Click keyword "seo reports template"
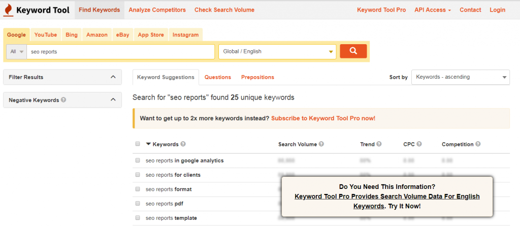Image resolution: width=520 pixels, height=227 pixels. 171,218
